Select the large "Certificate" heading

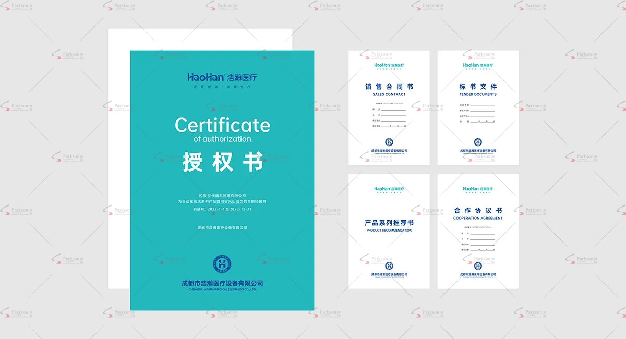pos(223,125)
